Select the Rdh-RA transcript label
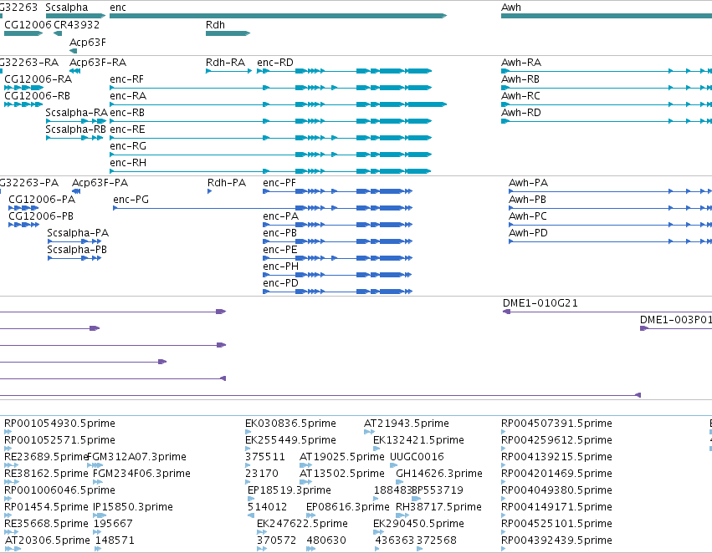This screenshot has width=712, height=553. click(x=226, y=63)
